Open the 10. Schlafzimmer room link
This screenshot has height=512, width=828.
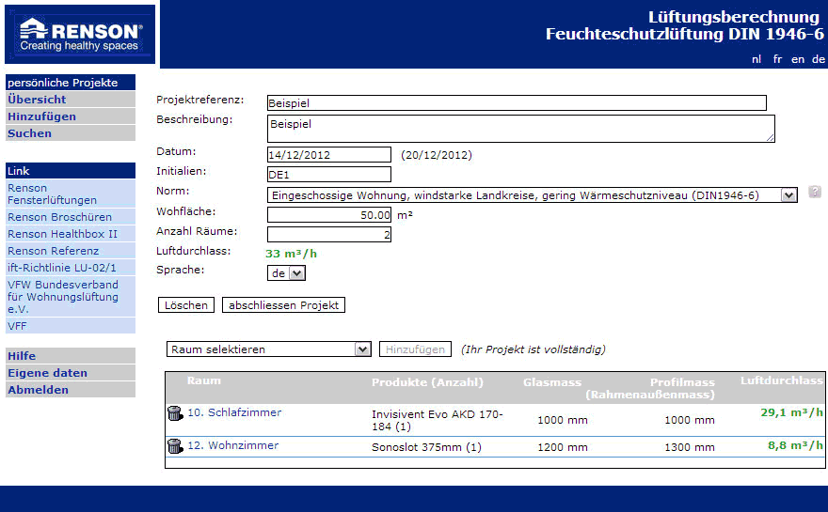(x=234, y=412)
